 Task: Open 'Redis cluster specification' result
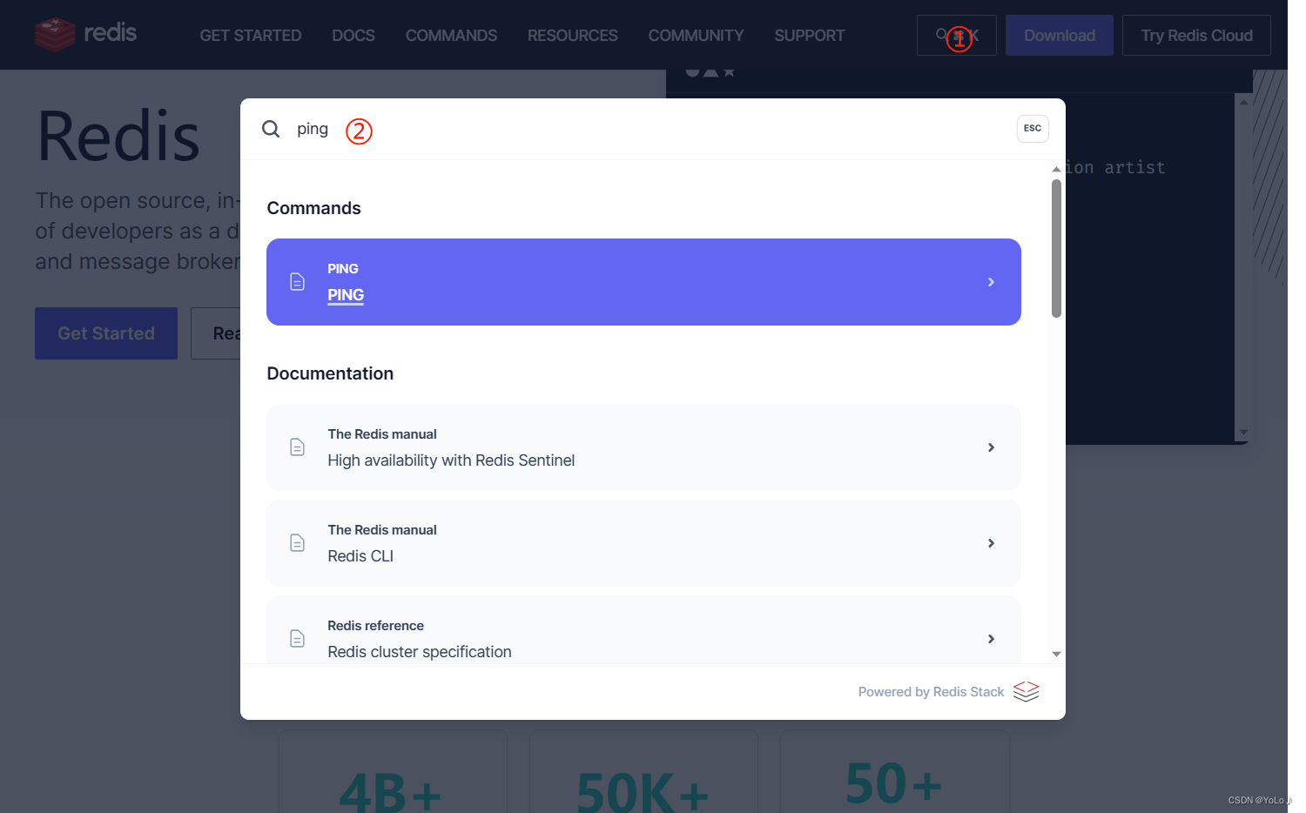[x=643, y=630]
